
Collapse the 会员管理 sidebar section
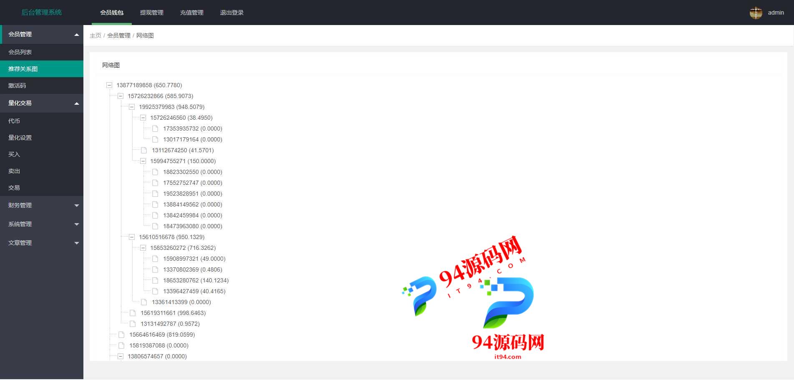point(42,34)
